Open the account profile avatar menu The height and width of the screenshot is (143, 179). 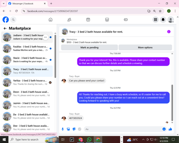click(171, 20)
